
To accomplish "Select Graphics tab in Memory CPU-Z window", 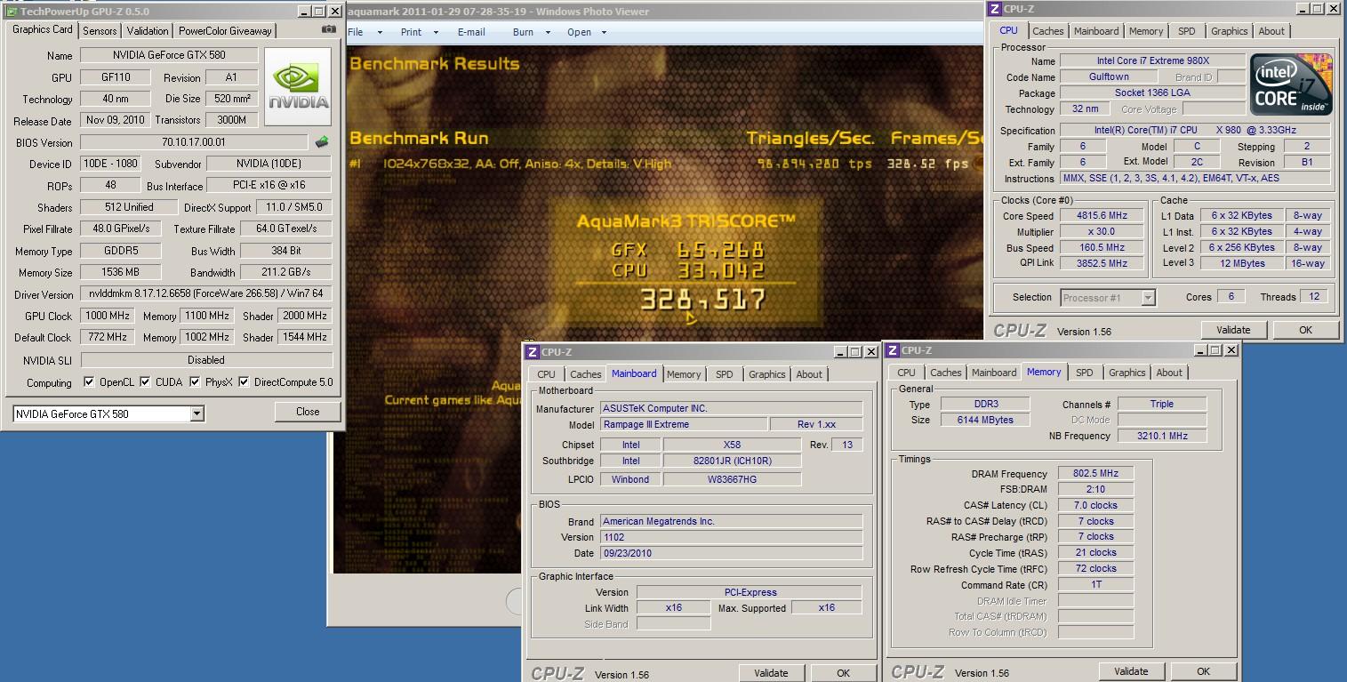I will (1127, 373).
